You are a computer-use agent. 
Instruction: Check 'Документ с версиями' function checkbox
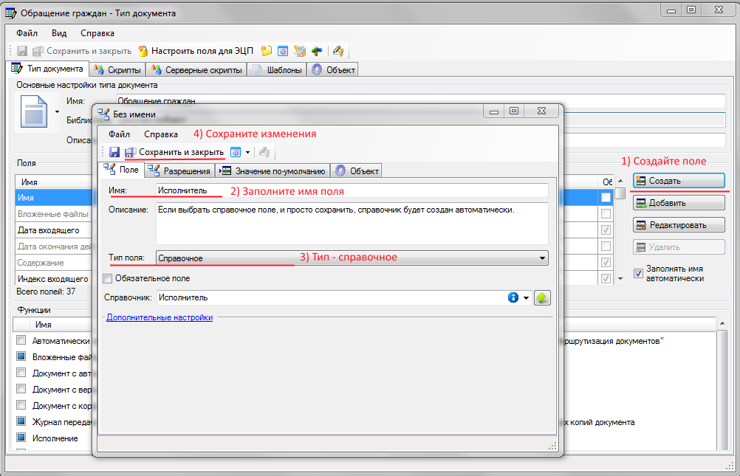pos(21,389)
